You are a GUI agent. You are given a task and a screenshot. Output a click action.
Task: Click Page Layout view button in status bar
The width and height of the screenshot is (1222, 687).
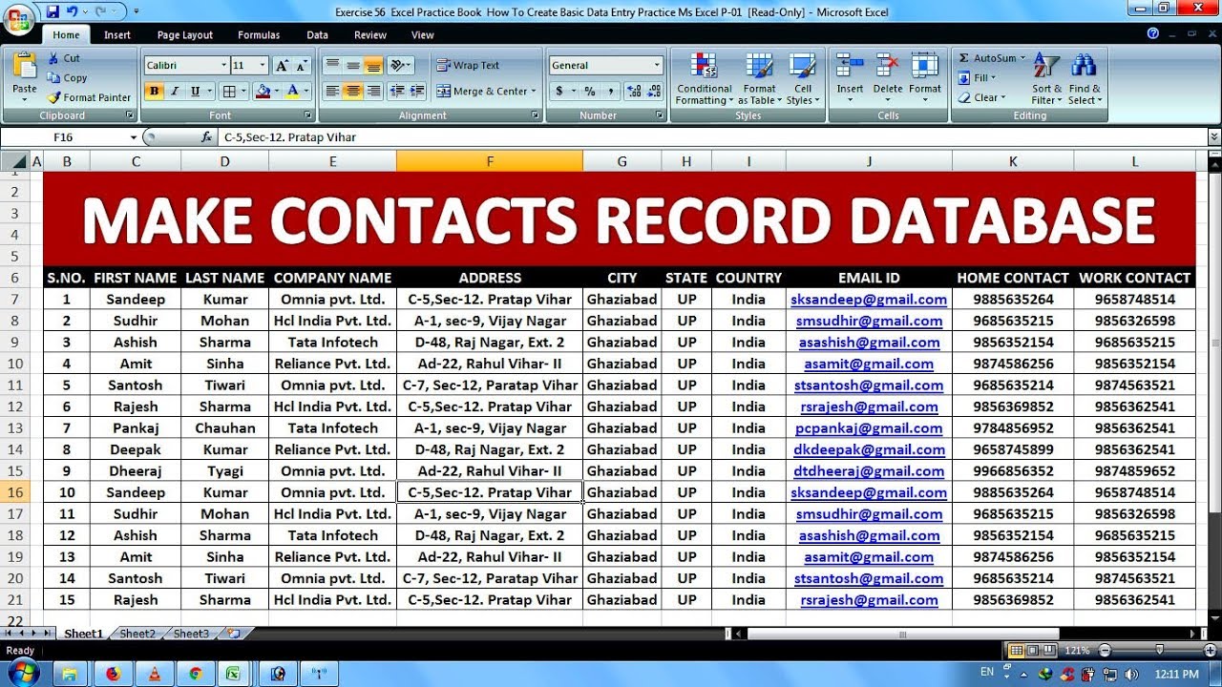click(x=1033, y=651)
